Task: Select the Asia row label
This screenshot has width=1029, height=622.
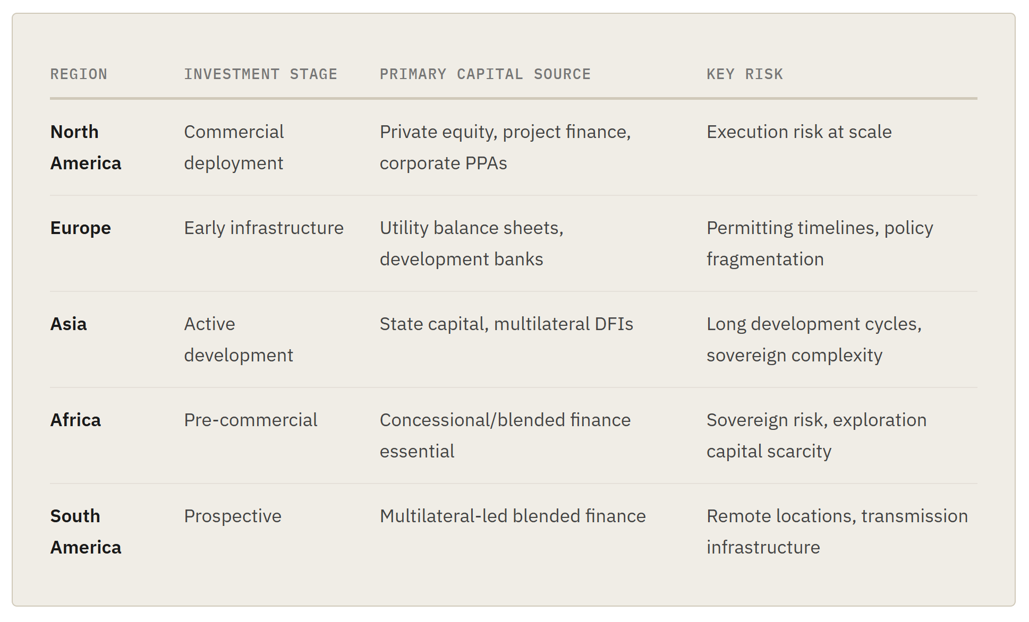Action: 69,324
